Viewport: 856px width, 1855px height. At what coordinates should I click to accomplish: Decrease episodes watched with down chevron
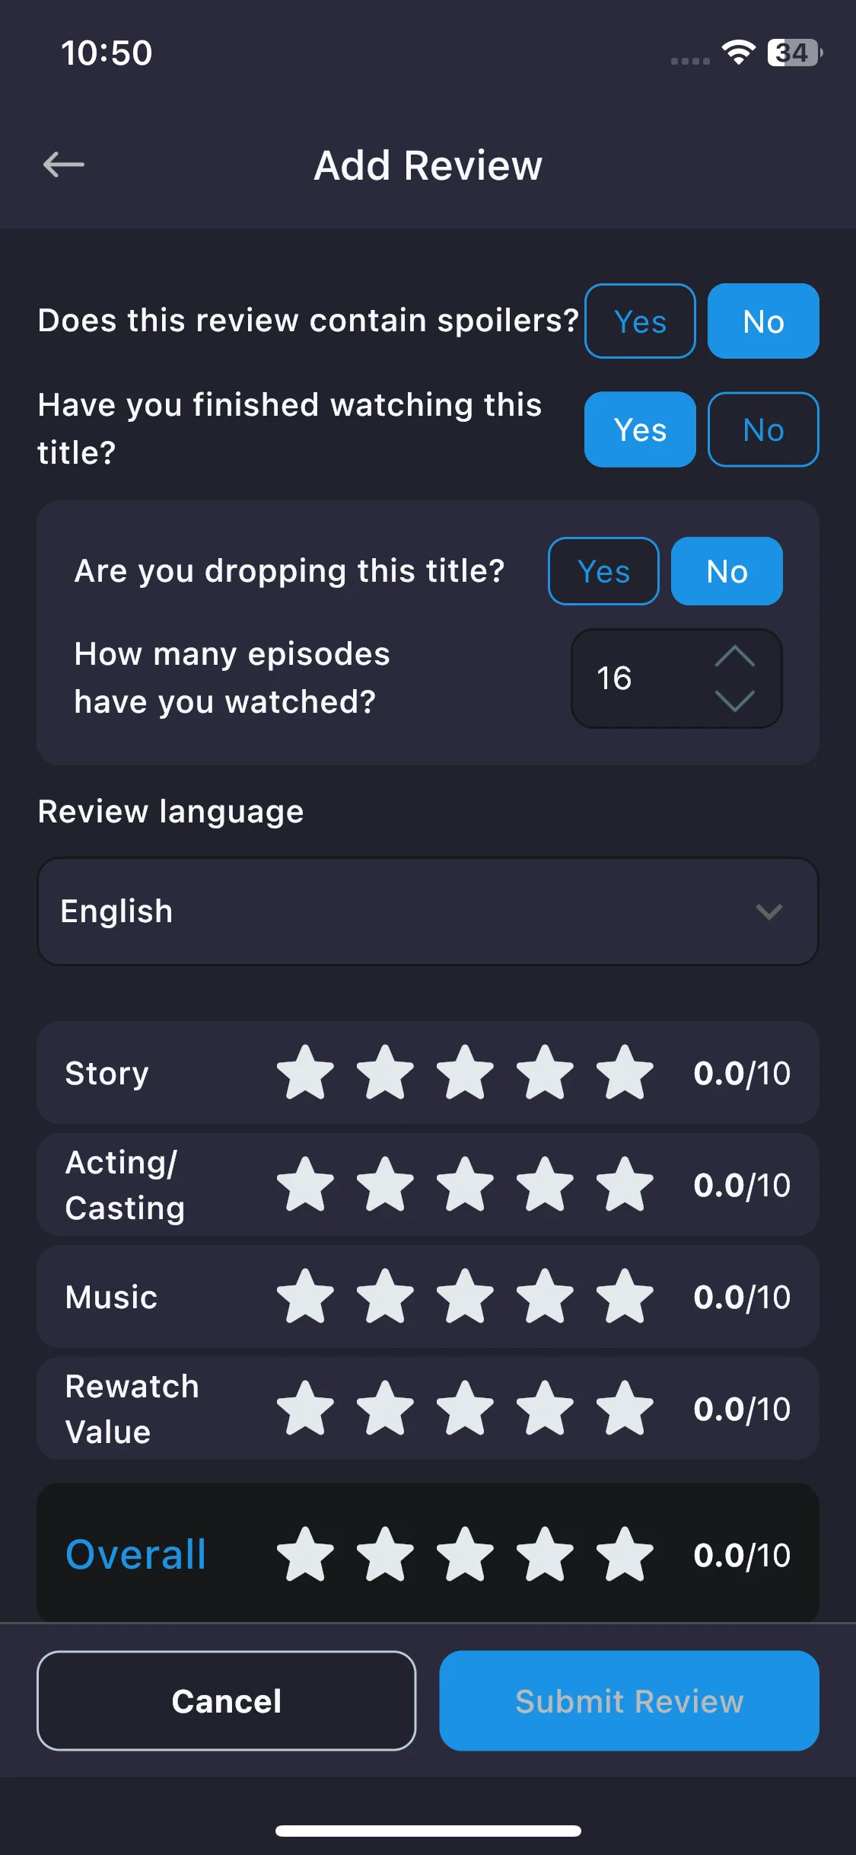coord(735,701)
